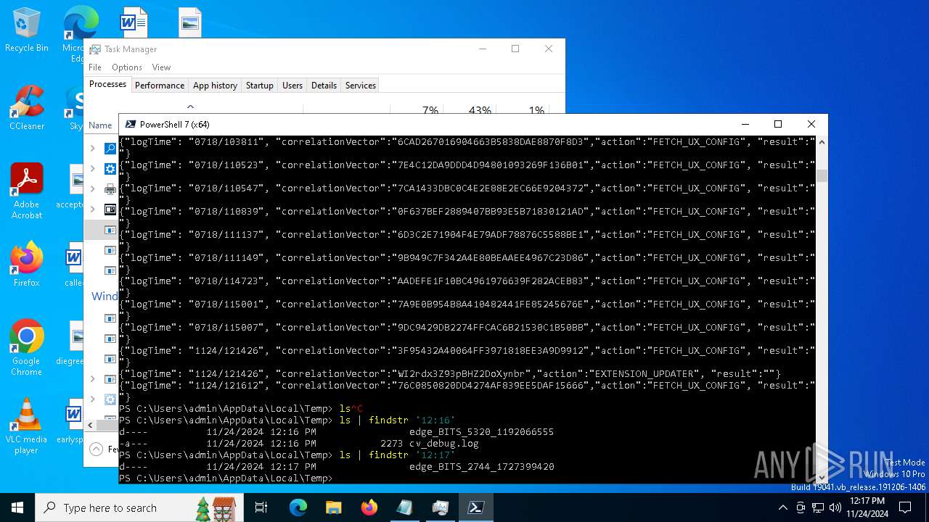Image resolution: width=929 pixels, height=522 pixels.
Task: Select the process with the printer icon
Action: 110,189
